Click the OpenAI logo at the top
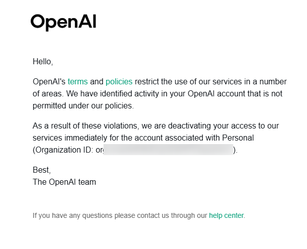 (x=63, y=23)
